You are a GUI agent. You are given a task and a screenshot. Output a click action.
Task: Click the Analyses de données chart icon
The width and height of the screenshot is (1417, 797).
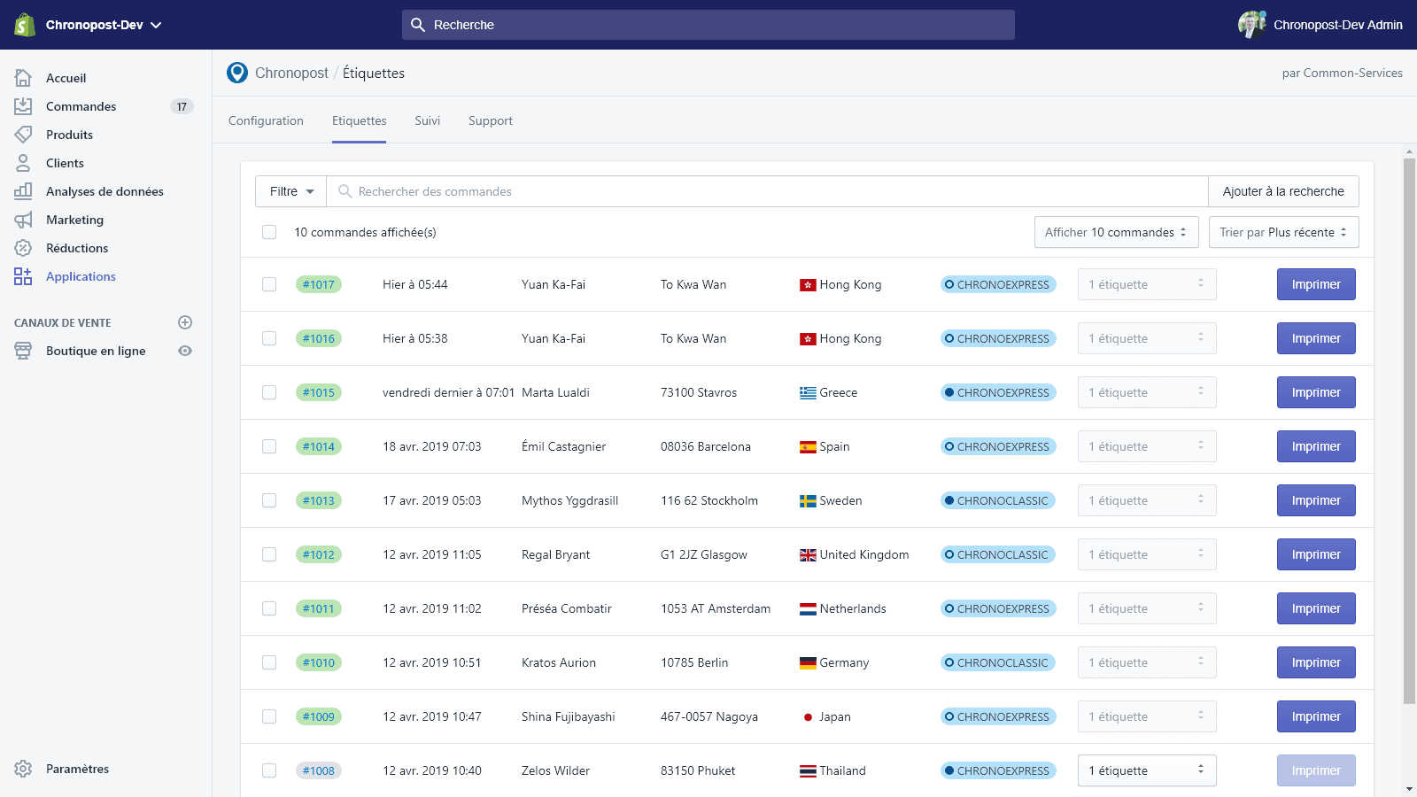tap(23, 191)
